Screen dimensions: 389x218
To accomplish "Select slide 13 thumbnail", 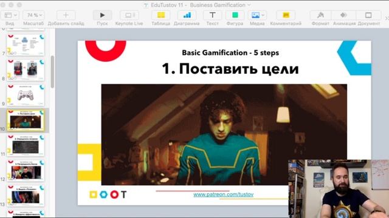I will click(26, 196).
